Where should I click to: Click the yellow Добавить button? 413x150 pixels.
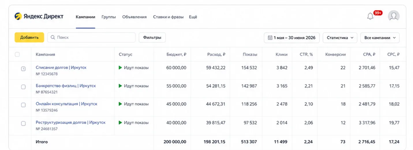[x=29, y=38]
